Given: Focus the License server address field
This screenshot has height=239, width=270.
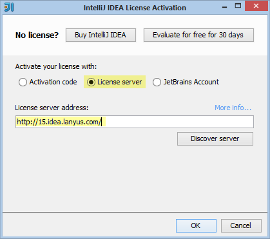Looking at the screenshot, I should (135, 122).
